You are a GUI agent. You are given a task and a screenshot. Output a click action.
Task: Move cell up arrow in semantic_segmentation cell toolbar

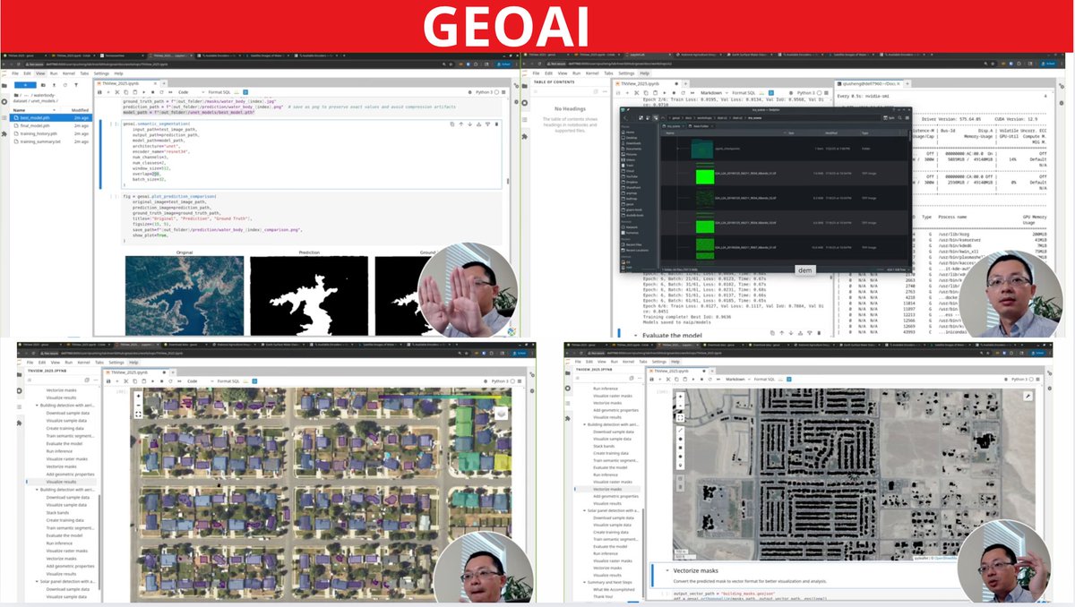click(x=460, y=124)
